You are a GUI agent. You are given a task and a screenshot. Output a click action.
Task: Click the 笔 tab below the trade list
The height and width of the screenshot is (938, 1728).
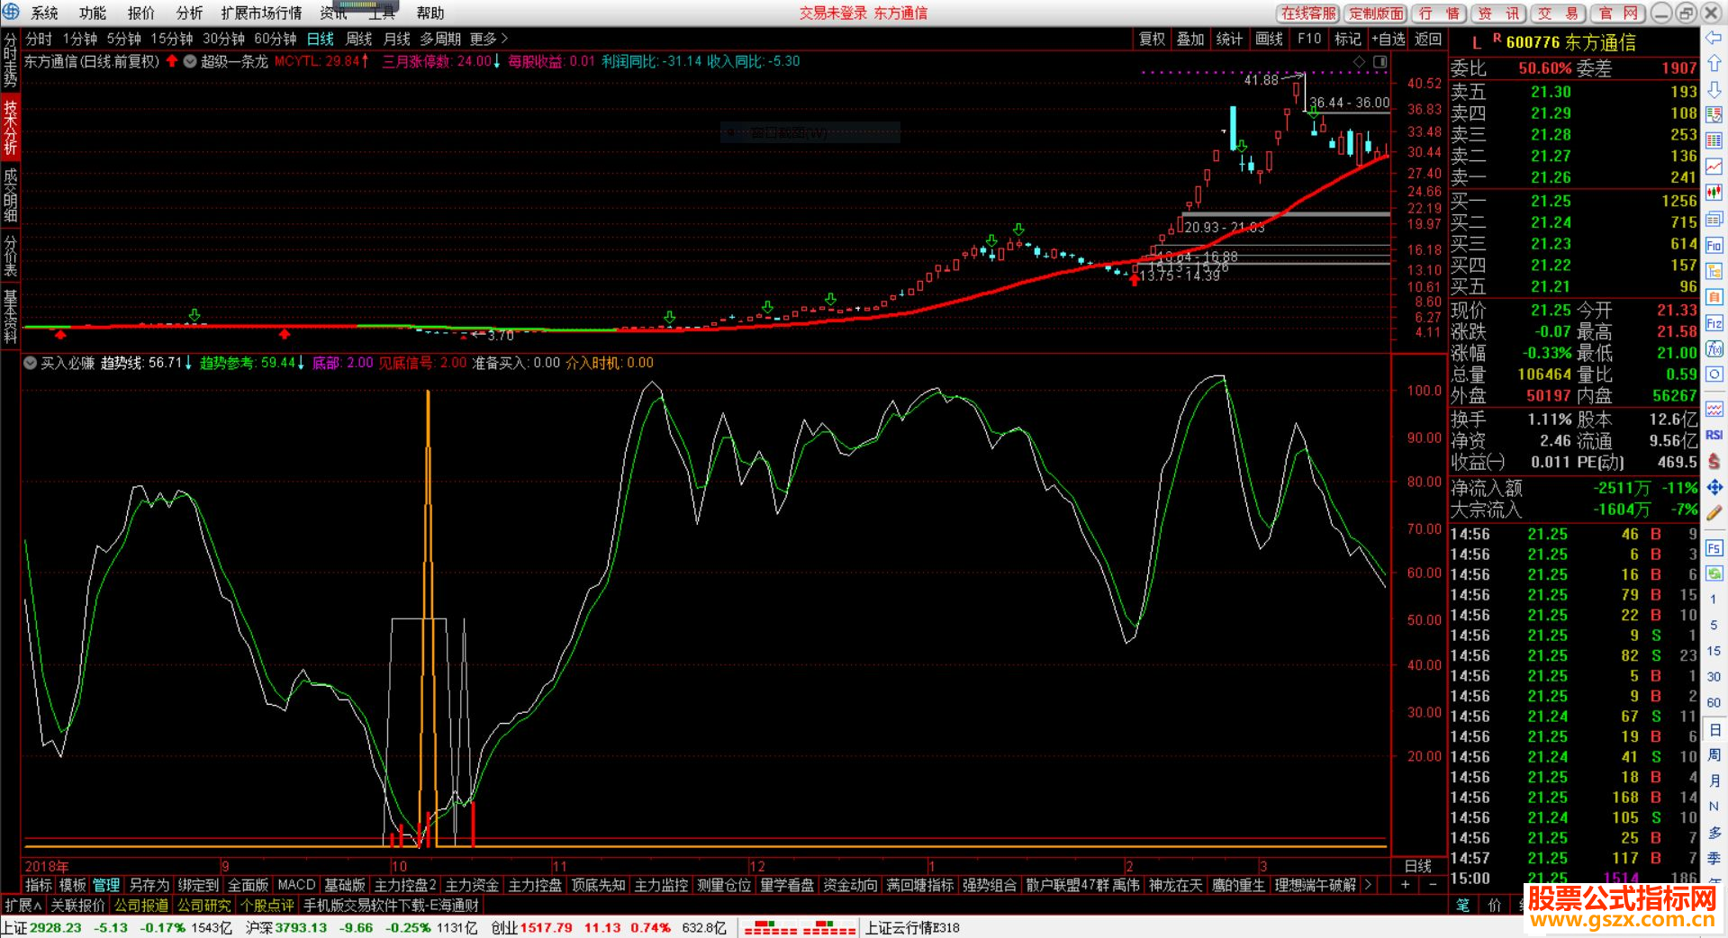(1463, 905)
